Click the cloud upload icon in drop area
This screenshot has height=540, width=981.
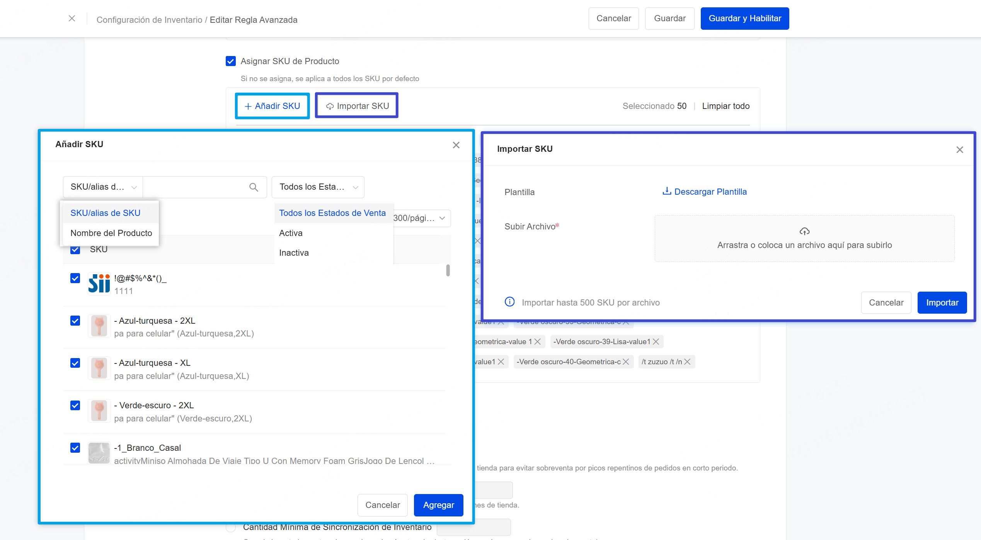click(x=804, y=231)
